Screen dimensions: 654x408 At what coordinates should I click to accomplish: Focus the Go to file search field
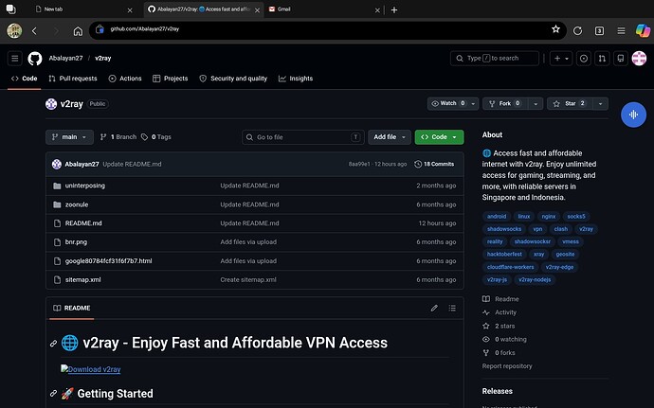pyautogui.click(x=303, y=137)
